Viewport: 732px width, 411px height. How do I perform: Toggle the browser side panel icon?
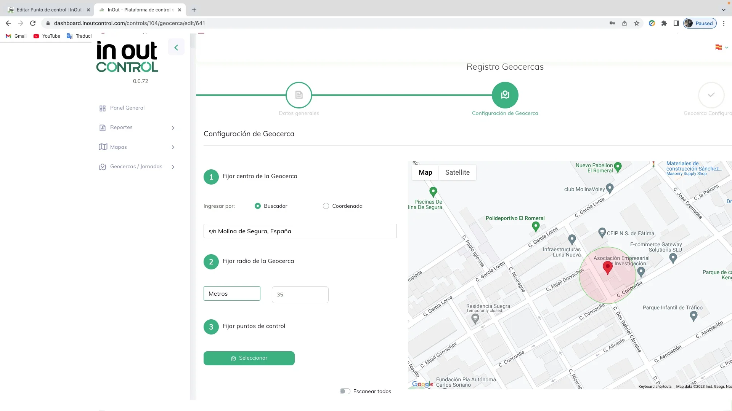pos(676,23)
